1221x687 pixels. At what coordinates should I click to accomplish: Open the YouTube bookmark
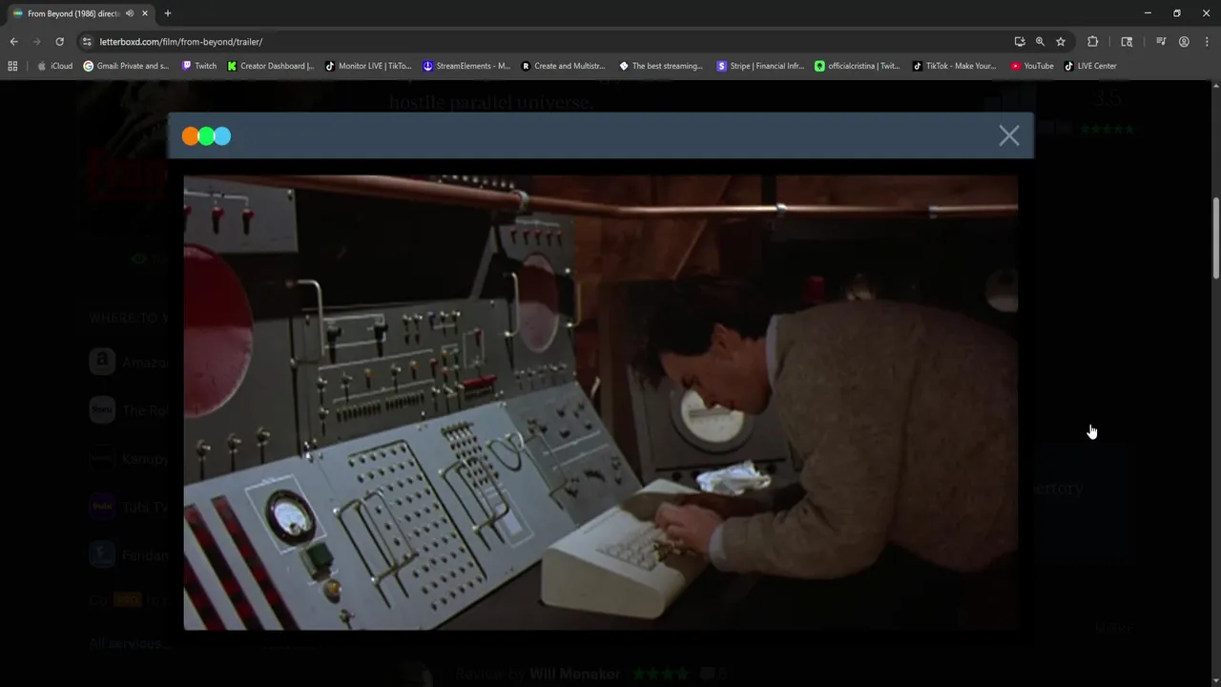(1032, 66)
